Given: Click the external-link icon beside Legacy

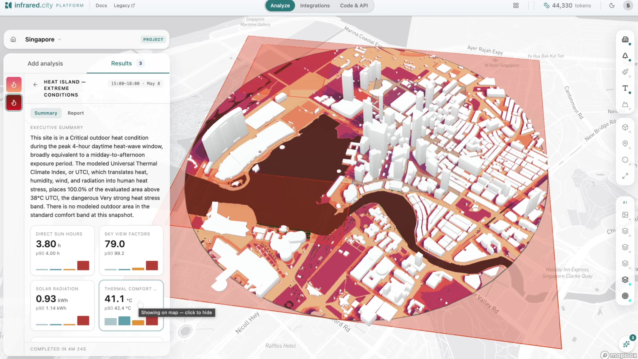Looking at the screenshot, I should (133, 6).
